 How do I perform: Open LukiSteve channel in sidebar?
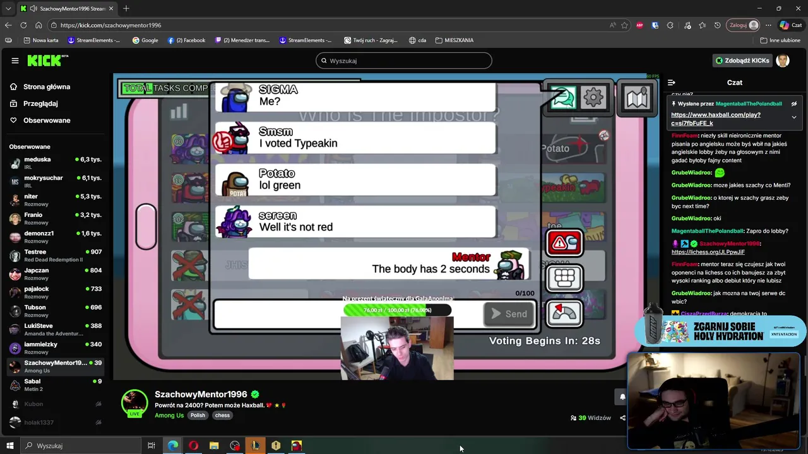(56, 329)
